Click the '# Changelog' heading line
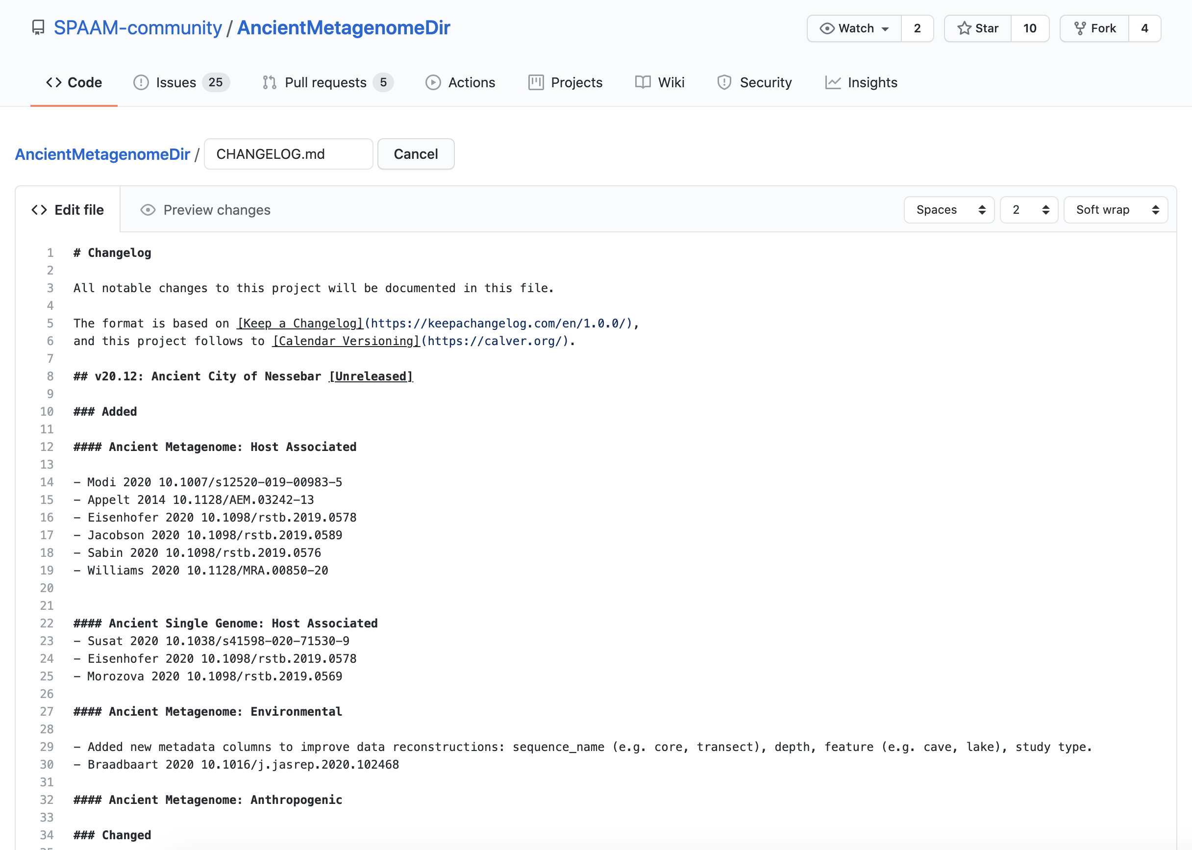1192x850 pixels. point(113,253)
